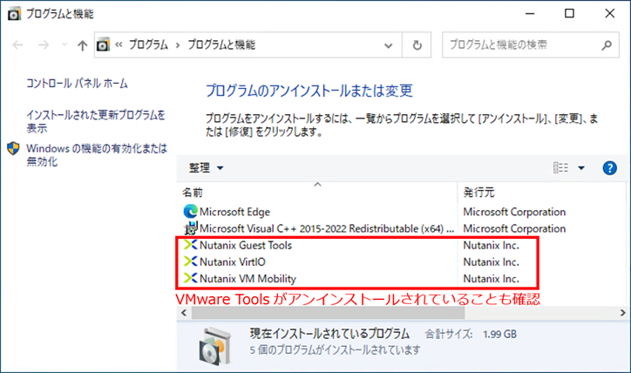This screenshot has width=631, height=373.
Task: Click the search magnifier icon
Action: pos(607,45)
